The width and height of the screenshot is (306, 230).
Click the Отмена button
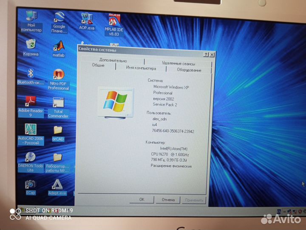pos(168,200)
